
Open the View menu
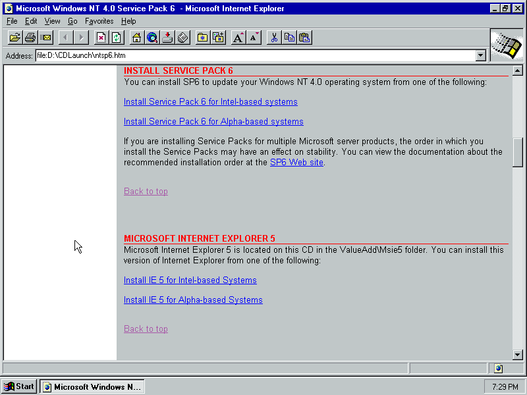click(52, 21)
